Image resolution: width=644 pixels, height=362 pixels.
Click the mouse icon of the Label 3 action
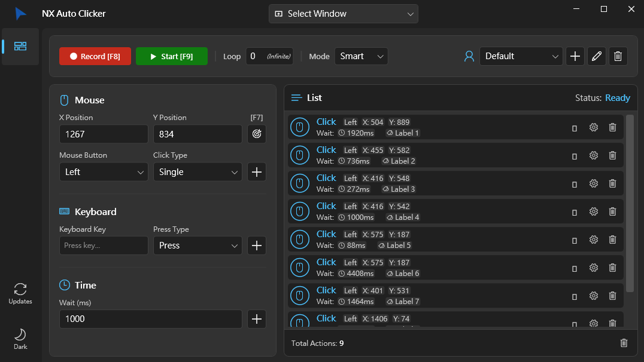tap(300, 183)
